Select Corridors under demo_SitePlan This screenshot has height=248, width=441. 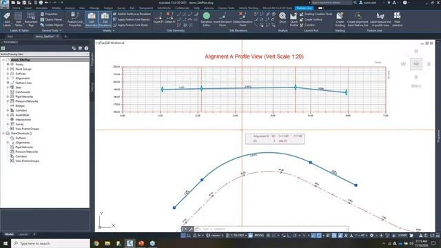click(21, 110)
